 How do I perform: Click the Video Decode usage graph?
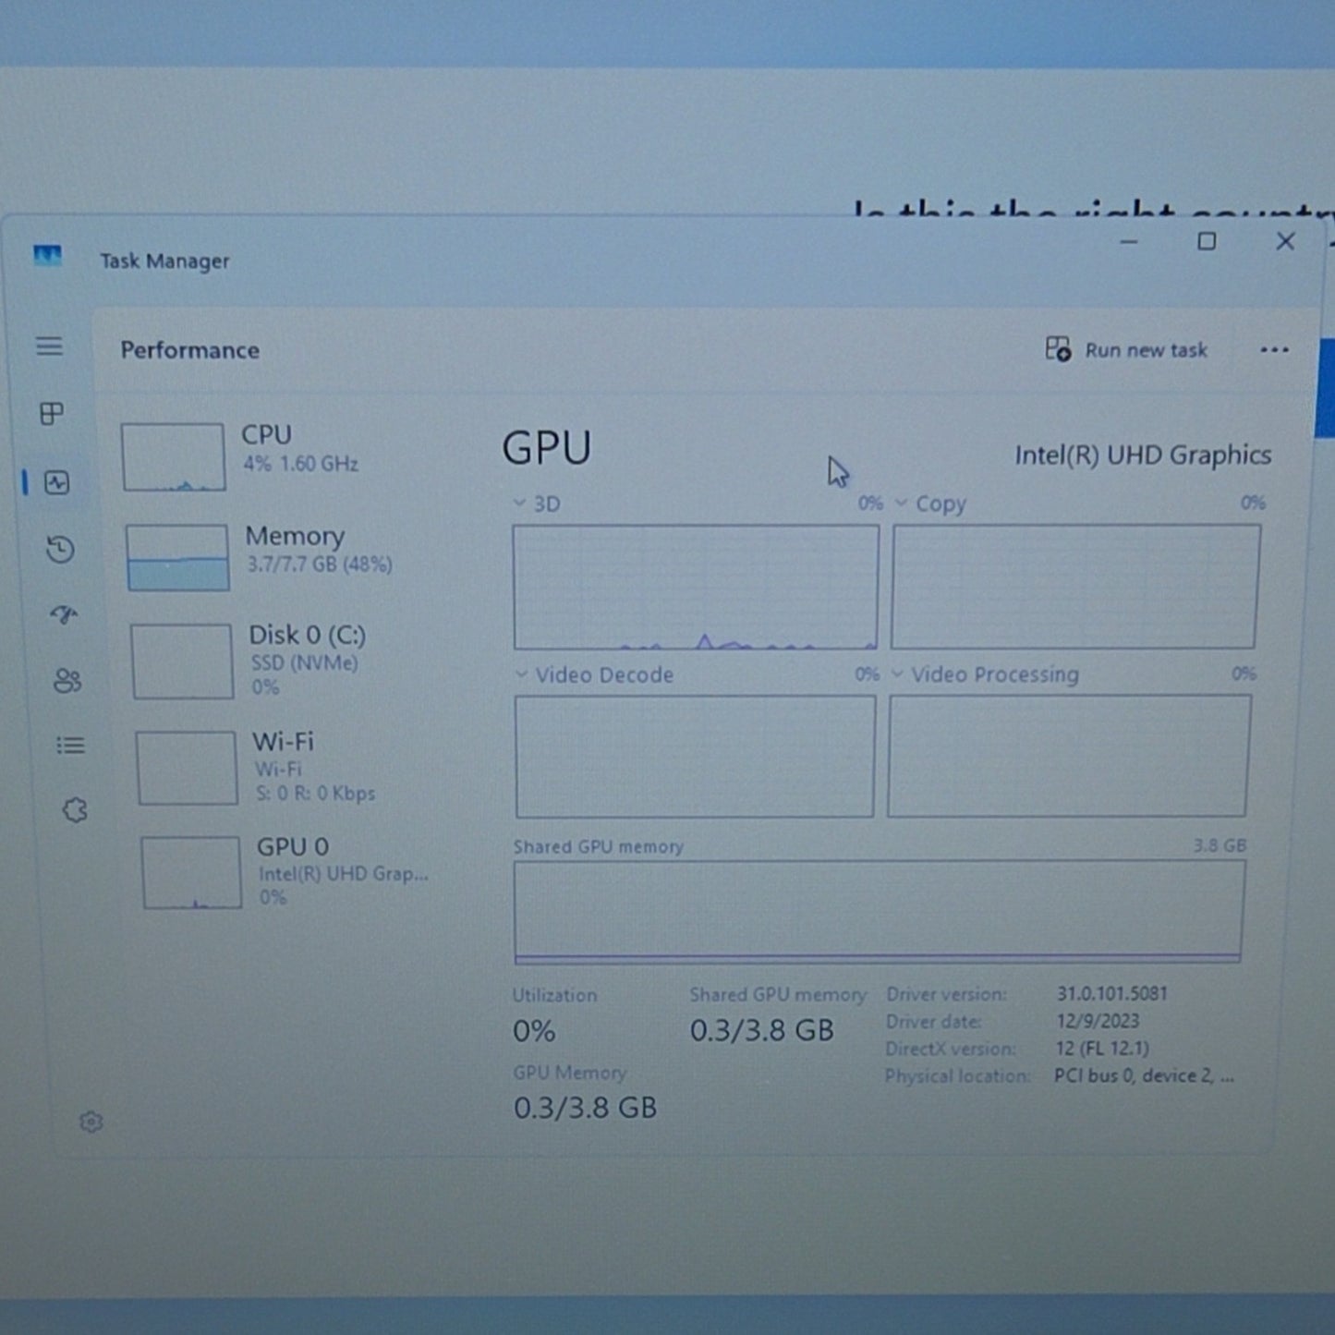coord(695,757)
